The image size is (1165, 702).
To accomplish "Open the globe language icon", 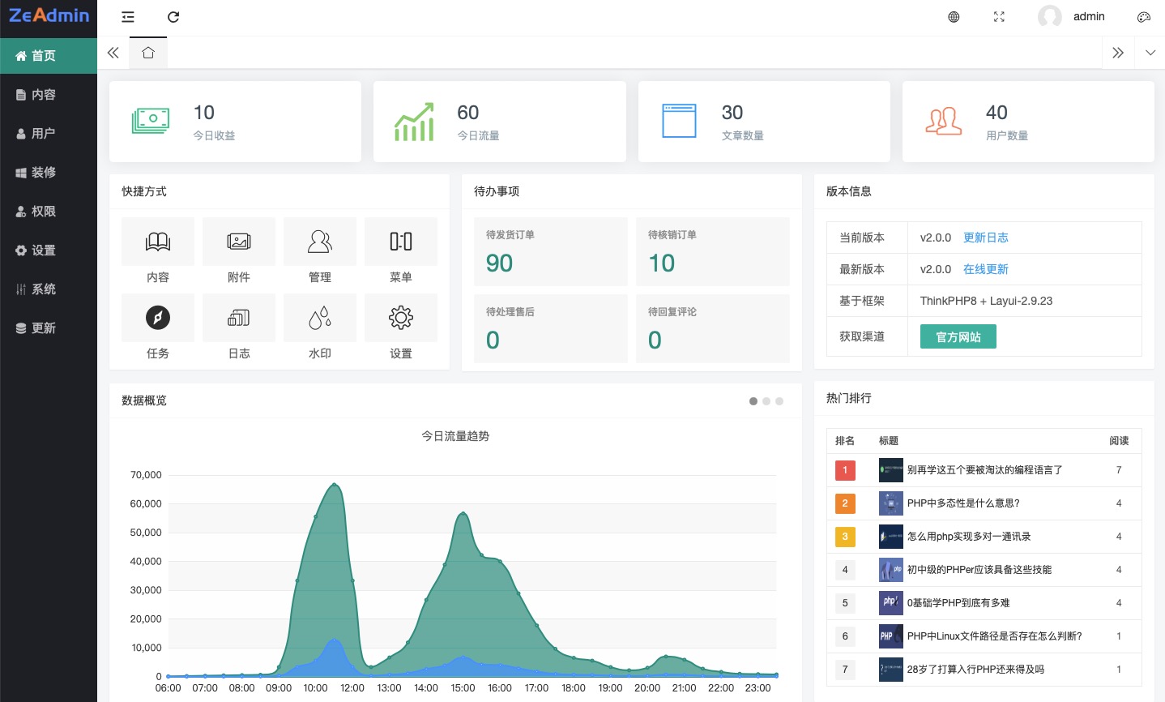I will [x=954, y=17].
